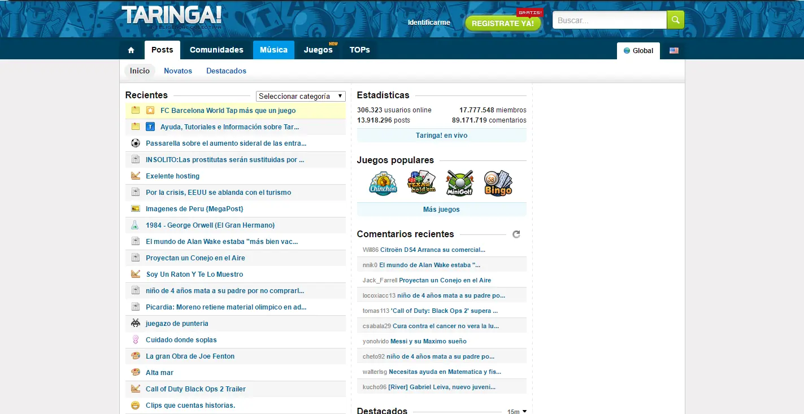Open post Cuidado donde soplas

click(181, 339)
